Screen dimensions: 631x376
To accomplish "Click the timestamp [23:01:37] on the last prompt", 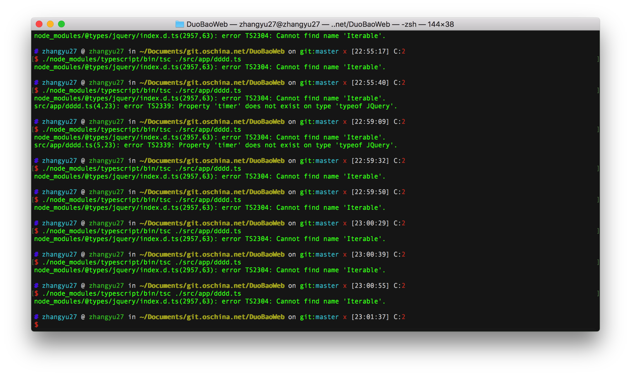I will pos(370,317).
